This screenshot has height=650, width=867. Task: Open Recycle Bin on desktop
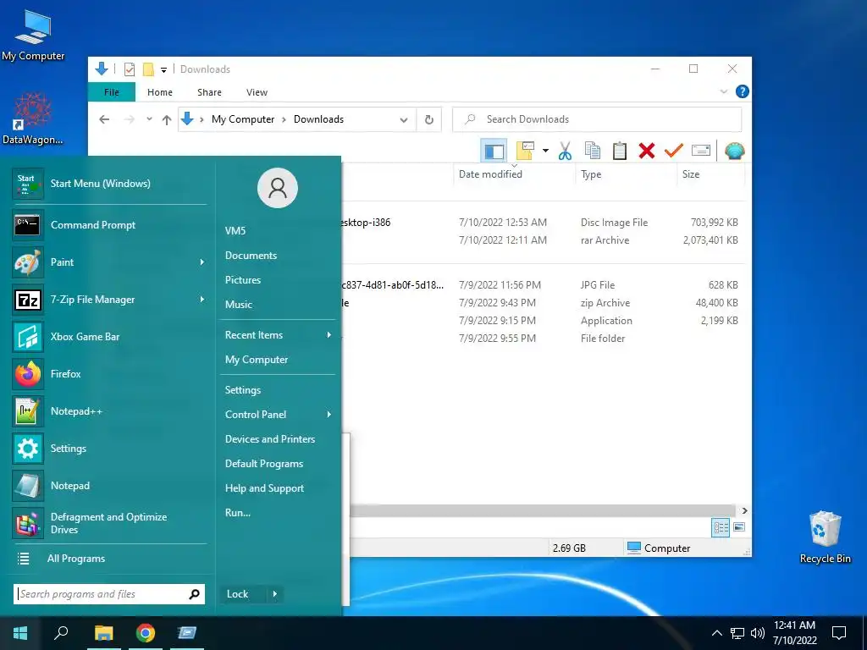(825, 536)
